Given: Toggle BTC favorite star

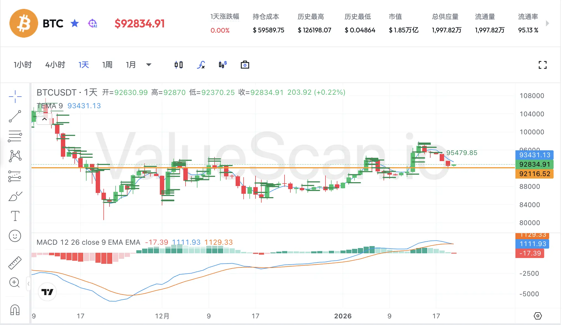Looking at the screenshot, I should [x=75, y=24].
